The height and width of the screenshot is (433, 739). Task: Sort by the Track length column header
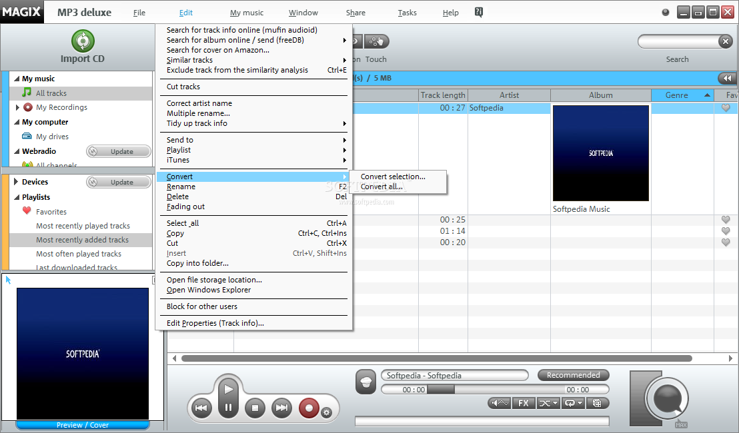443,95
